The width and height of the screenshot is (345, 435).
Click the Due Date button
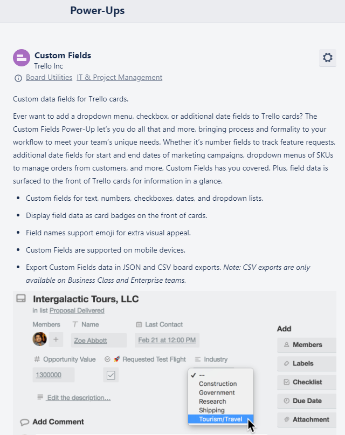[306, 401]
